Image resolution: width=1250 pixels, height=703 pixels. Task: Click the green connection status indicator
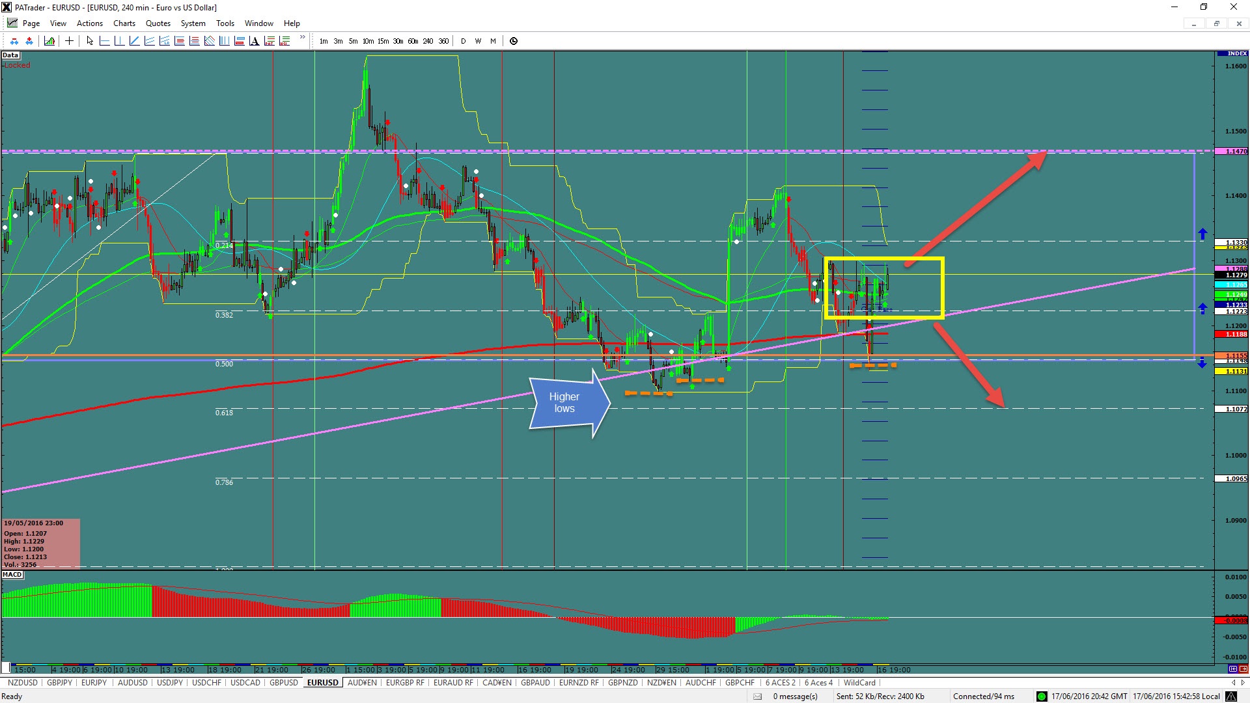coord(1041,696)
